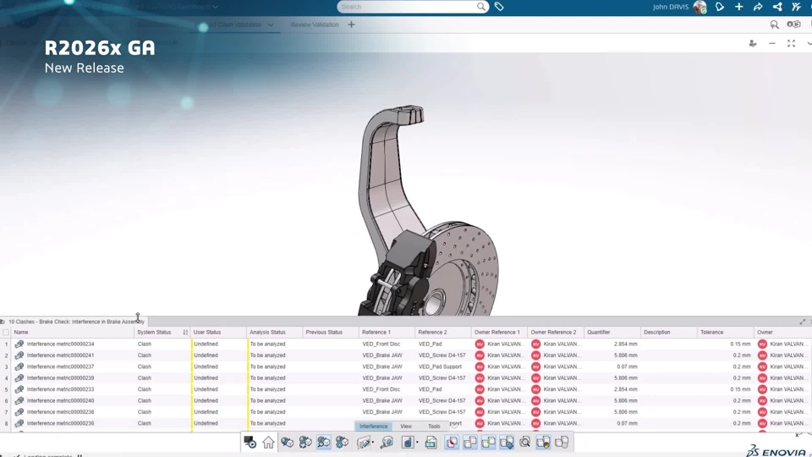Viewport: 812px width, 457px height.
Task: Toggle the green clearance cubes filter icon
Action: (488, 442)
